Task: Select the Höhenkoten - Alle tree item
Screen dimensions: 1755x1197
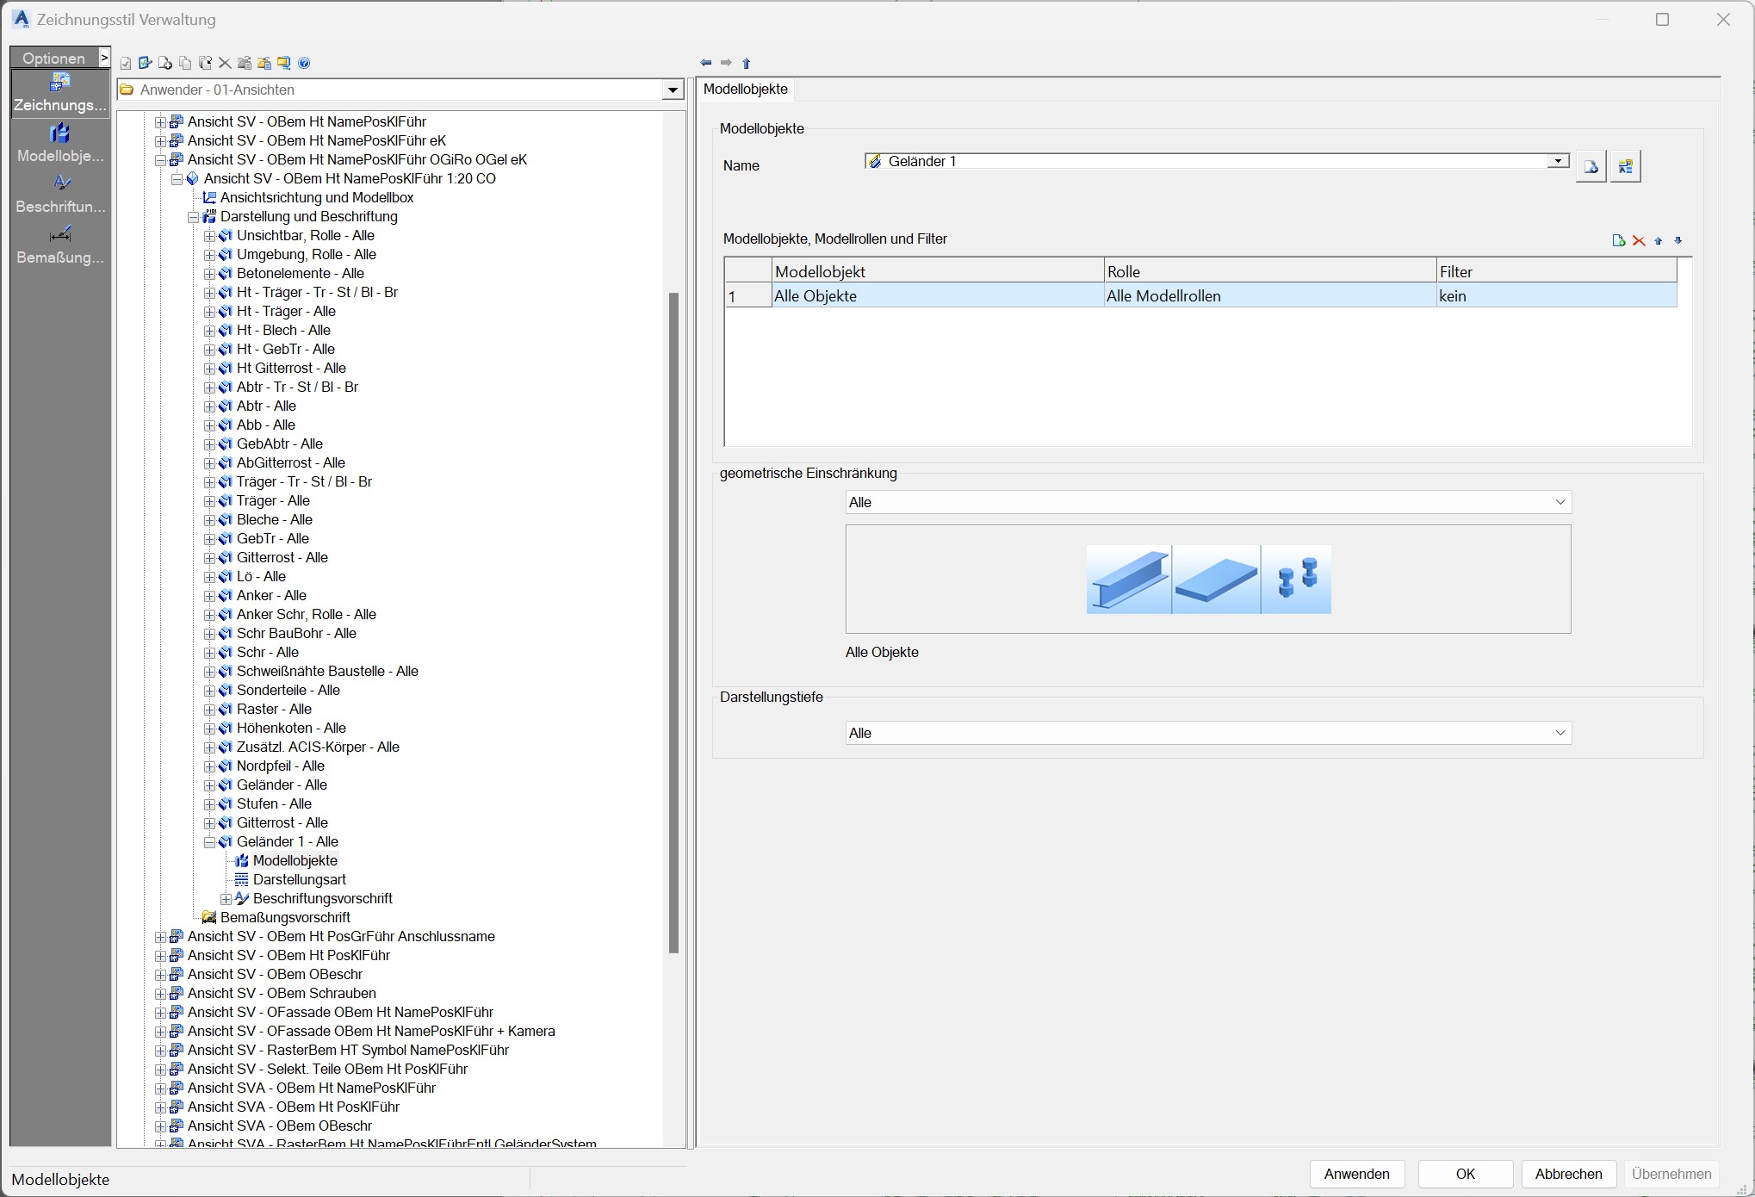Action: click(291, 729)
